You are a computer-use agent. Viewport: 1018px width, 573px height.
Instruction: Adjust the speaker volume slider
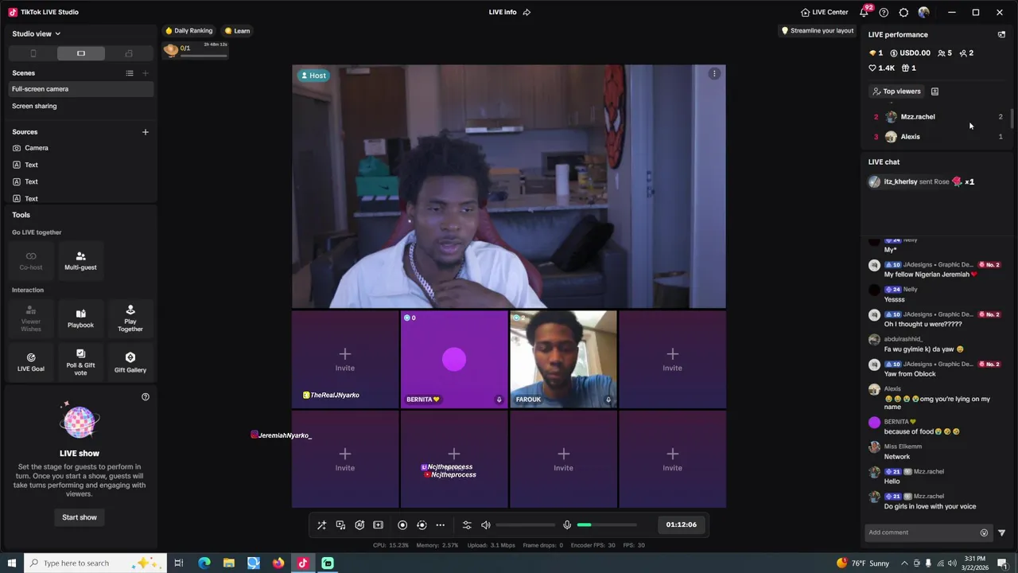coord(525,525)
